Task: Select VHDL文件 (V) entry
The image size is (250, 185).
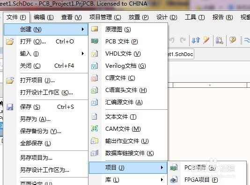Action: 128,54
